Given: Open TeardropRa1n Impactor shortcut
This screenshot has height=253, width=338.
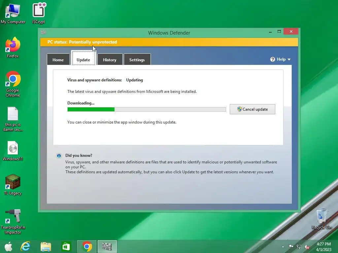Looking at the screenshot, I should (x=13, y=222).
